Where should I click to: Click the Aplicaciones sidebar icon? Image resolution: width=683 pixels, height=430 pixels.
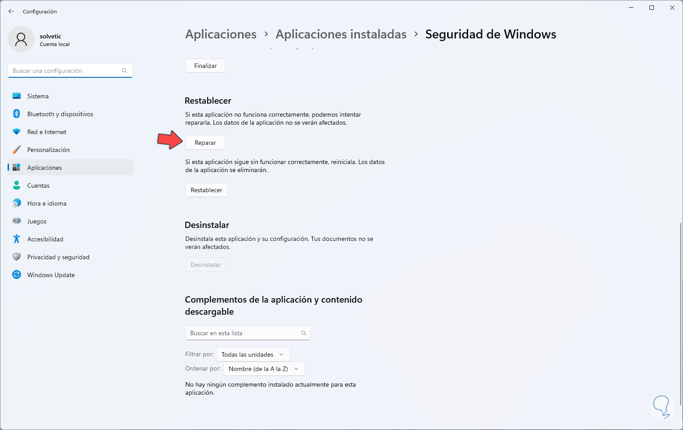point(17,168)
